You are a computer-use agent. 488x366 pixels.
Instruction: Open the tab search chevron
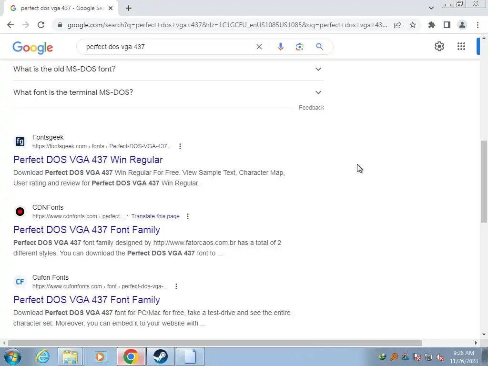tap(431, 8)
